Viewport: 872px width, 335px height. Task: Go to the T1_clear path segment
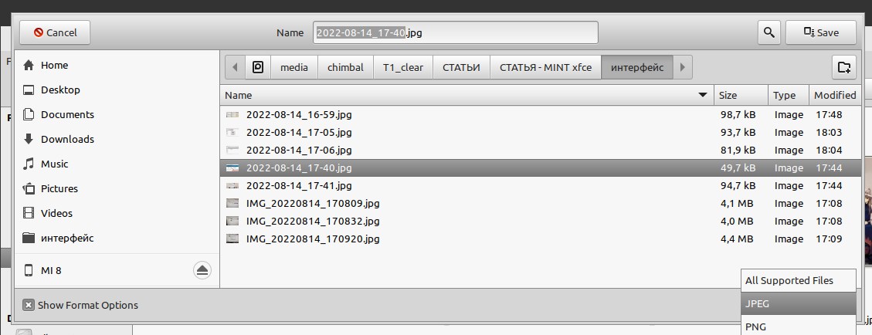[403, 67]
